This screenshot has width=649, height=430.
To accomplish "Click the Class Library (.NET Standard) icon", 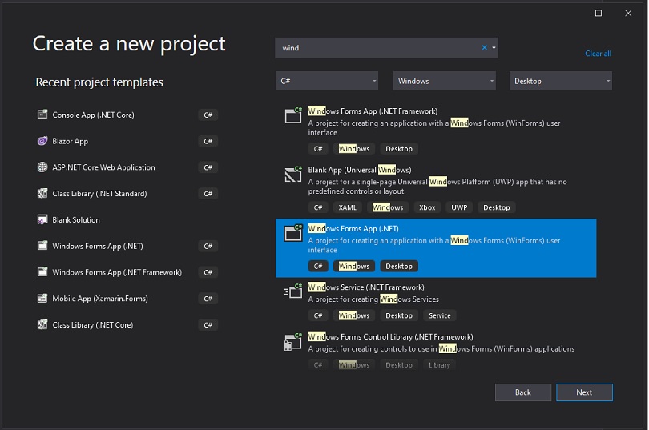I will pyautogui.click(x=42, y=193).
